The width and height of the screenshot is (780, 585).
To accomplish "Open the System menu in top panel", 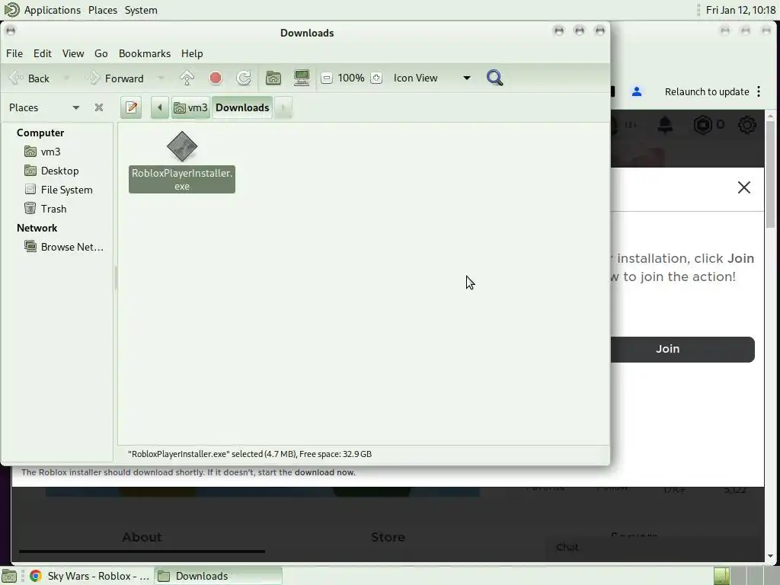I will pos(141,10).
